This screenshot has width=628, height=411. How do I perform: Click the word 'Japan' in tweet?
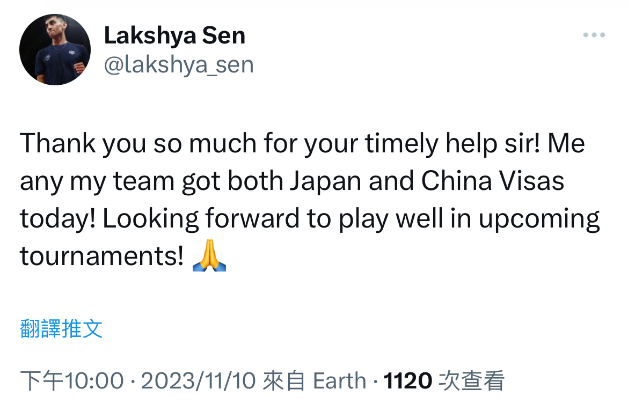tap(326, 182)
